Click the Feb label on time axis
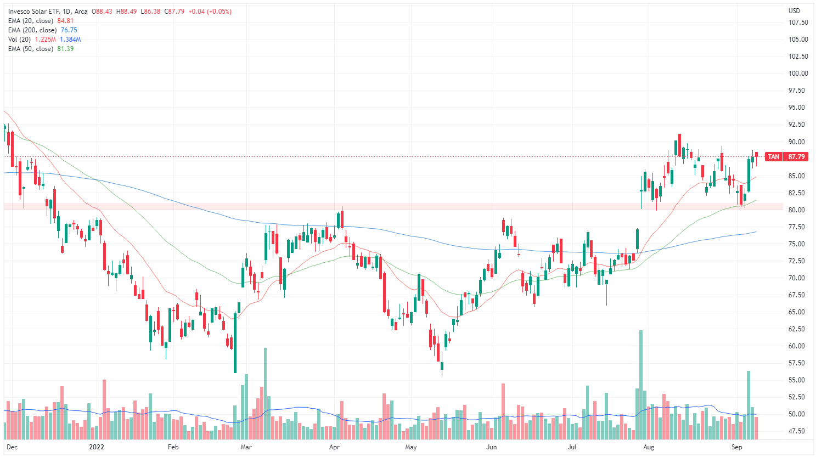This screenshot has height=457, width=816. (173, 447)
